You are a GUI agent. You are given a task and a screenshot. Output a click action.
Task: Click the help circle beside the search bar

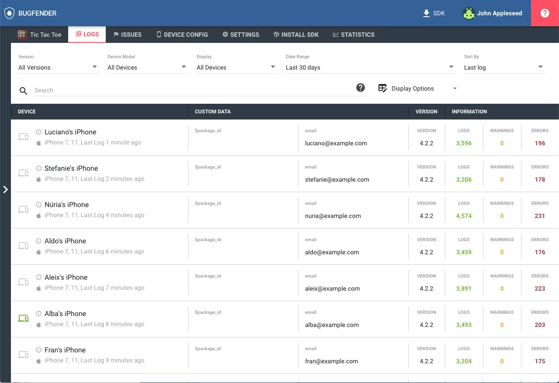click(360, 87)
